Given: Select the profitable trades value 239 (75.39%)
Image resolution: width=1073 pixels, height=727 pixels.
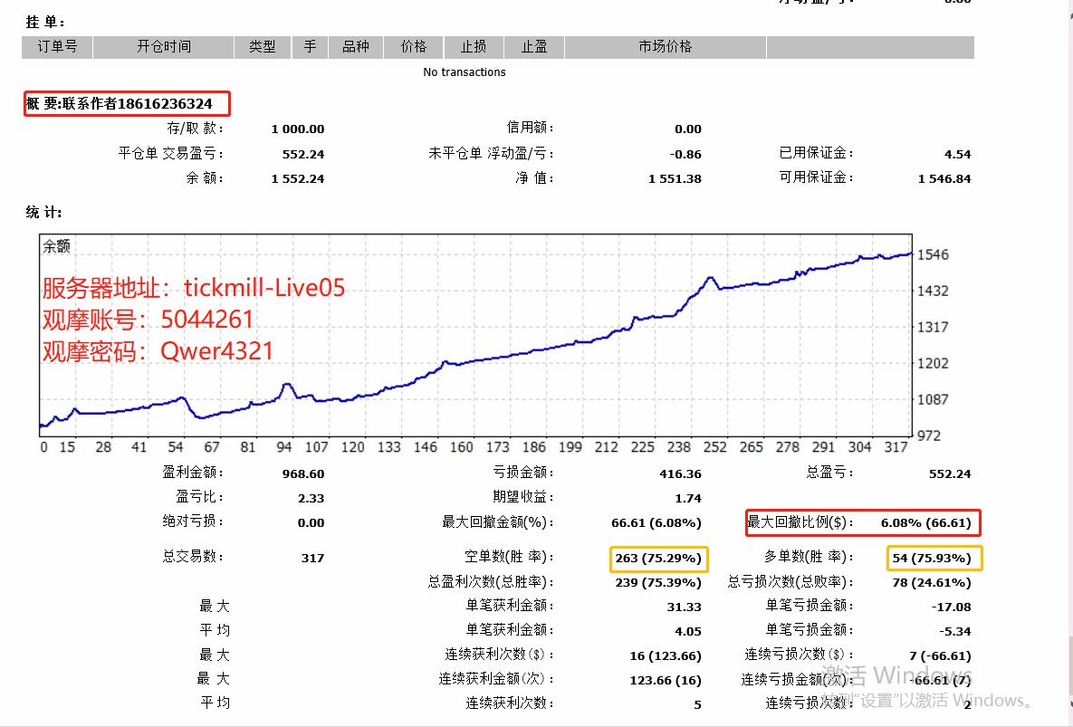Looking at the screenshot, I should [x=658, y=583].
